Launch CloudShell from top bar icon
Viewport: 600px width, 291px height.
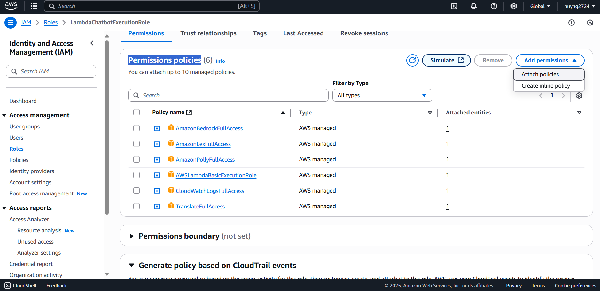[x=454, y=6]
